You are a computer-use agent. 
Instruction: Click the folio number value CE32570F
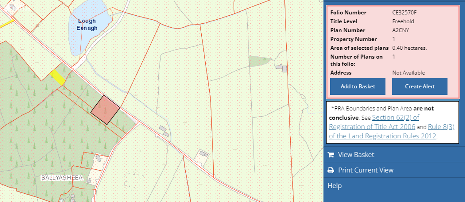(404, 12)
